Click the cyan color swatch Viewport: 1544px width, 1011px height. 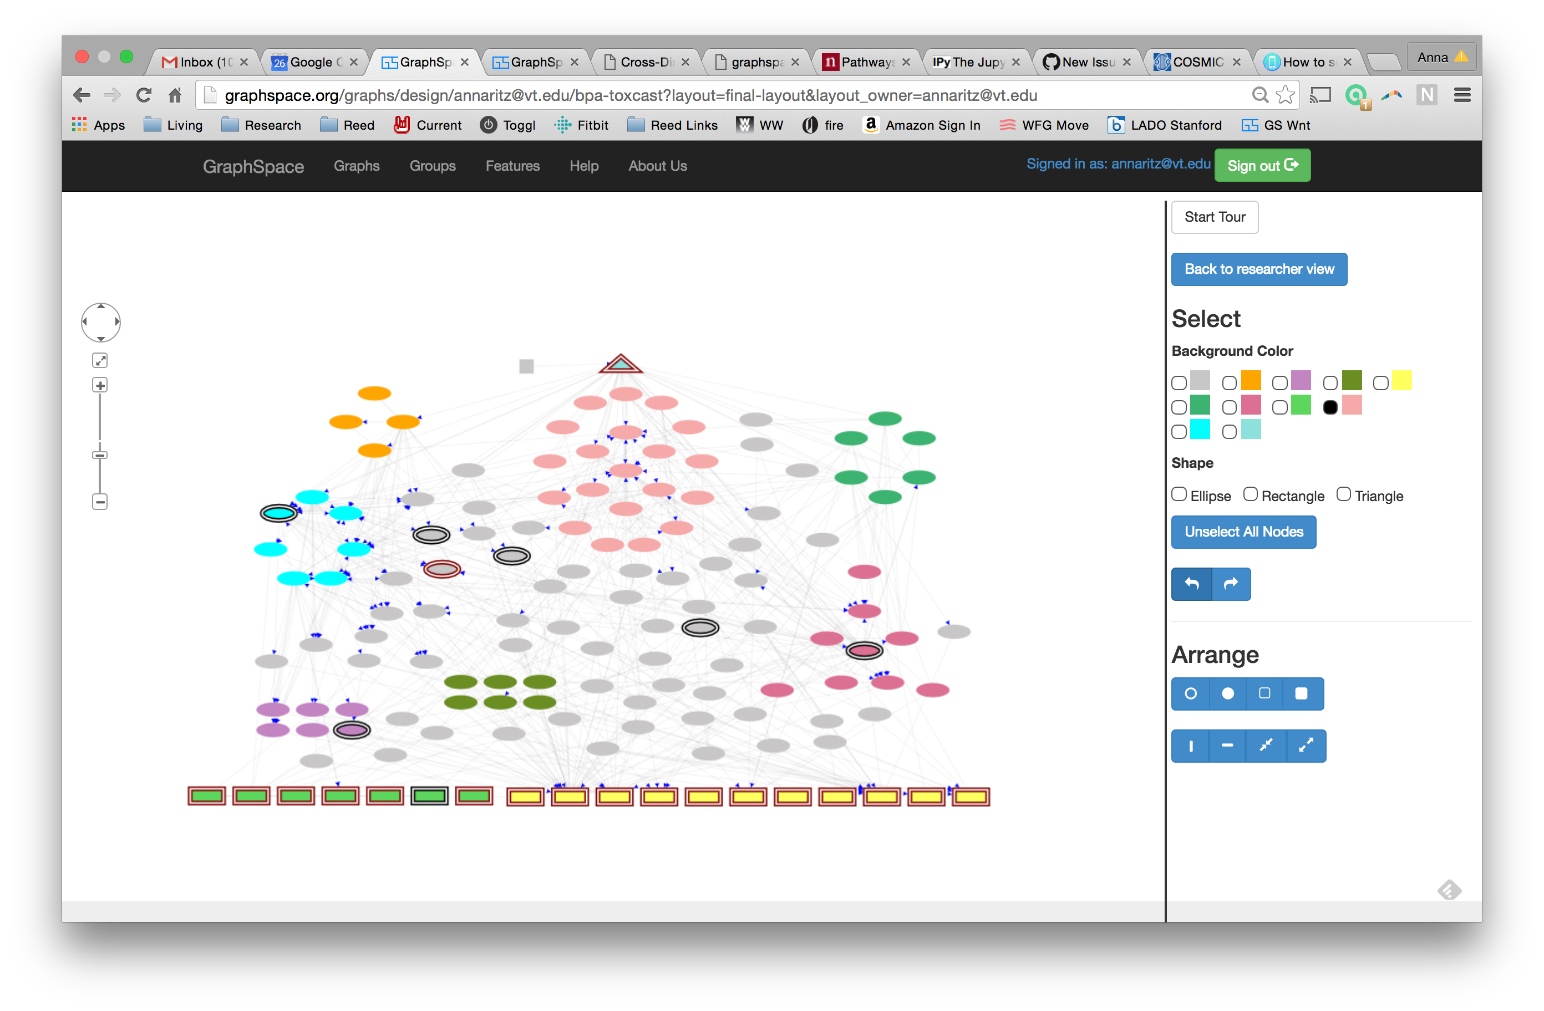pyautogui.click(x=1200, y=430)
